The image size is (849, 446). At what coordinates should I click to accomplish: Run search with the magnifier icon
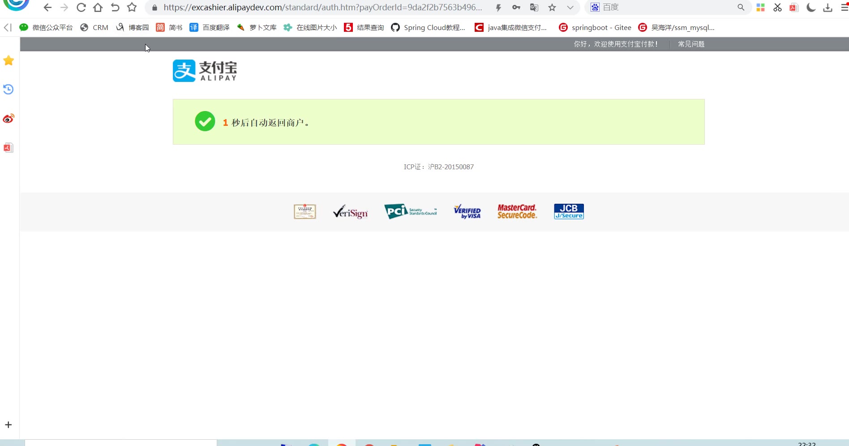coord(741,8)
